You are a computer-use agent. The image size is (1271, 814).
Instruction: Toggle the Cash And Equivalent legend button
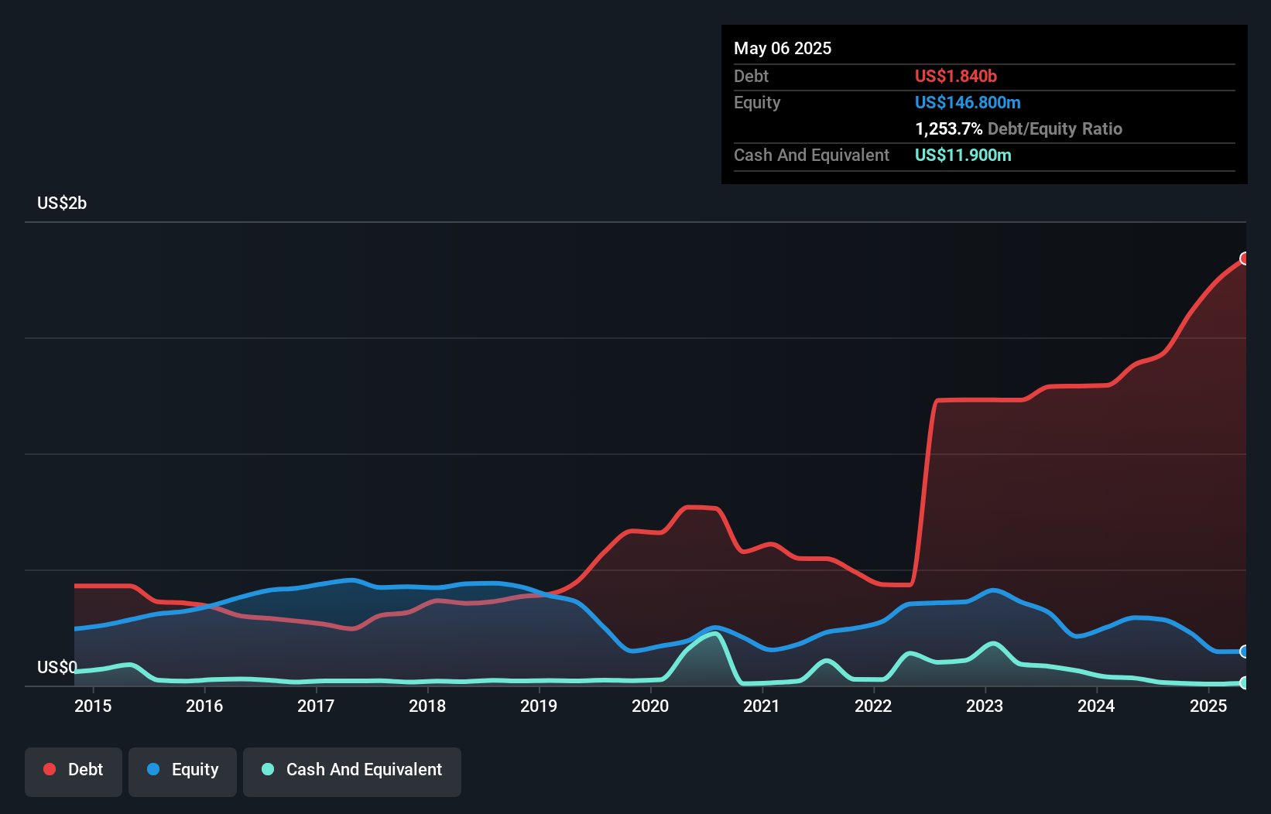[352, 771]
